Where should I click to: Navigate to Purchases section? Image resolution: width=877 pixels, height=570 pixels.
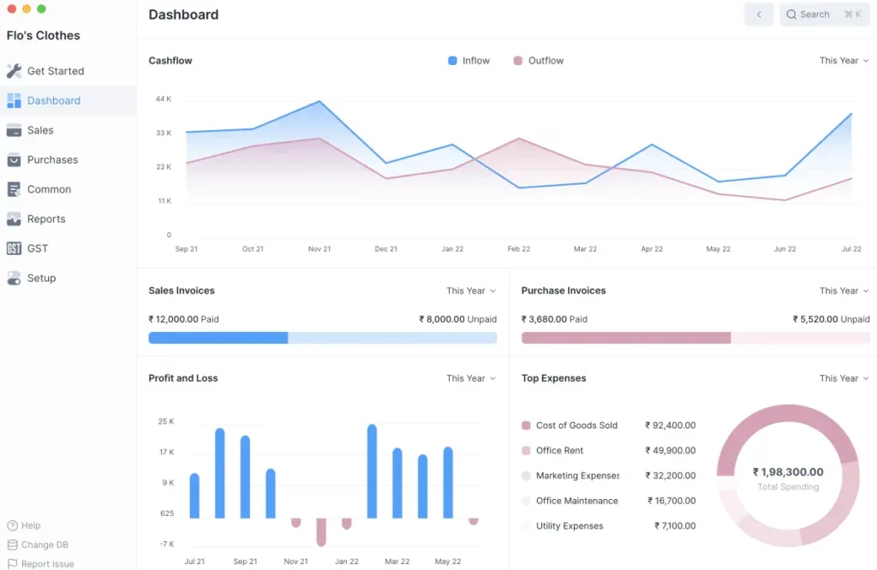[x=69, y=160]
